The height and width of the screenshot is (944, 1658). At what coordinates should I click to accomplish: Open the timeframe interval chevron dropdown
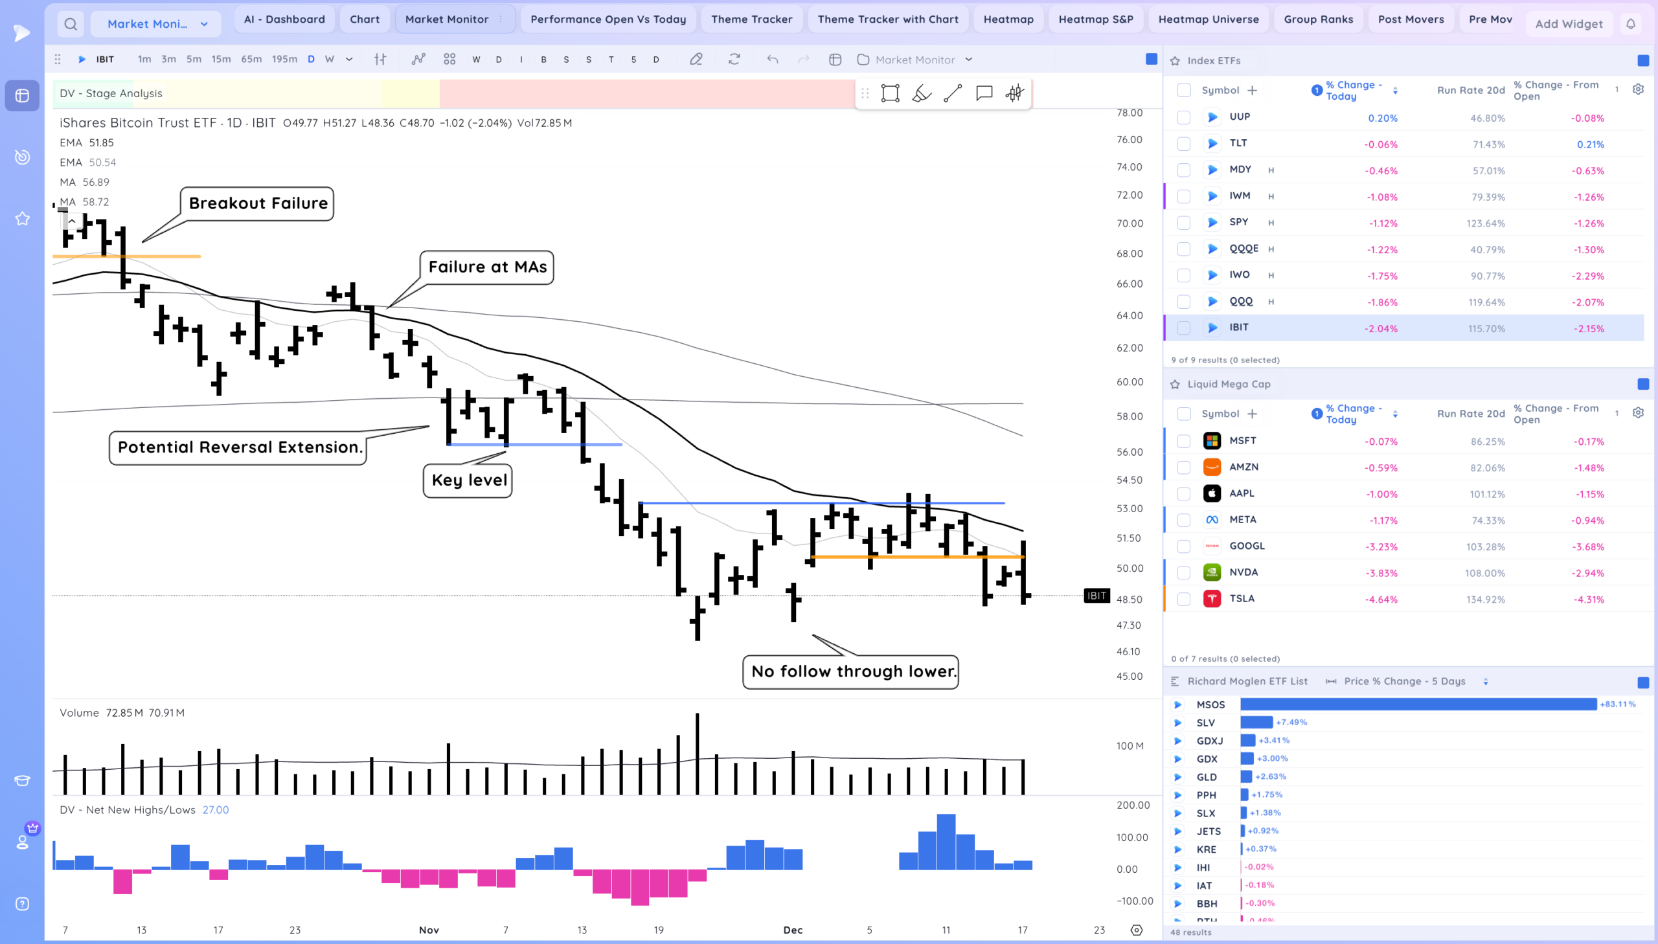pos(349,60)
